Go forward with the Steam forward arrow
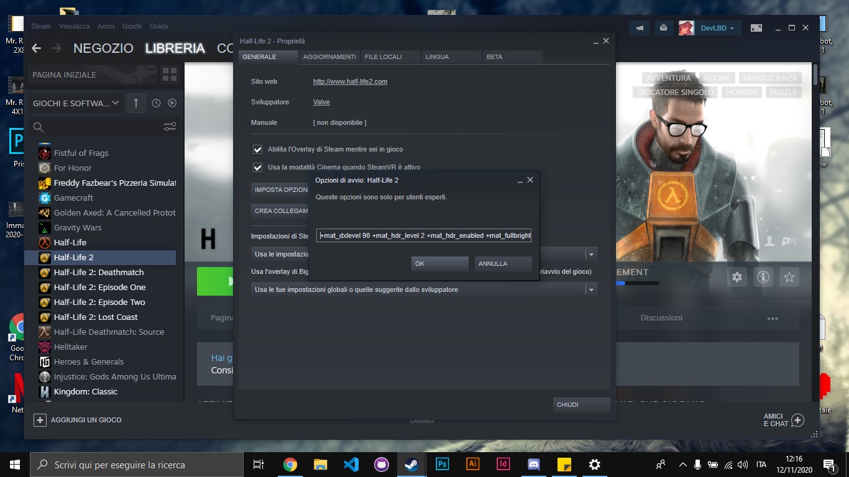Image resolution: width=849 pixels, height=477 pixels. pos(57,48)
